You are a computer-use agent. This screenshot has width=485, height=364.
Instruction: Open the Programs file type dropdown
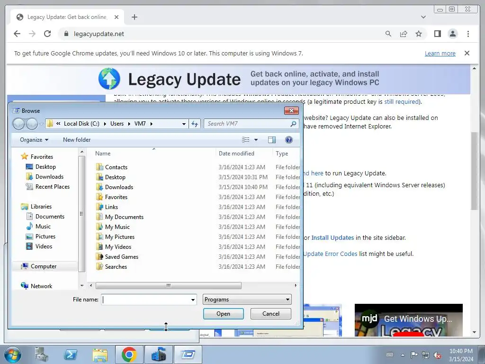pos(247,300)
